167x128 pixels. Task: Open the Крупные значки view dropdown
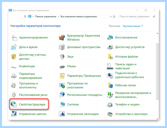click(133, 26)
